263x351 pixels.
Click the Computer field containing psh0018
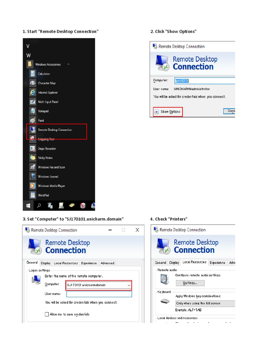(x=205, y=81)
